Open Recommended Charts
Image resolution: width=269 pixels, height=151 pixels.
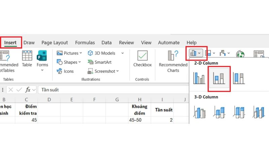(173, 62)
